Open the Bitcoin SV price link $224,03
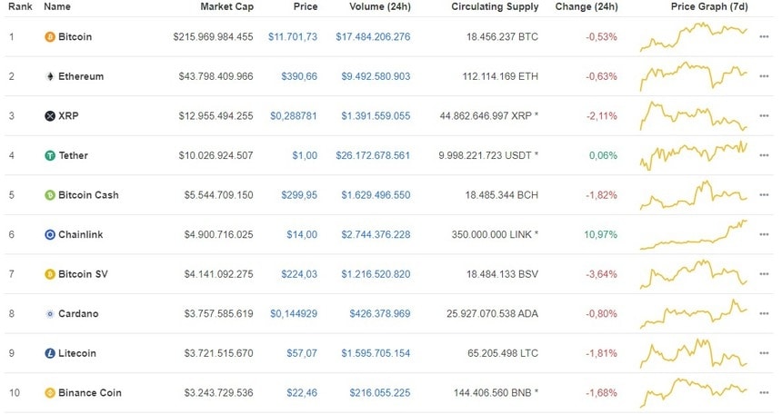The height and width of the screenshot is (414, 782). click(x=299, y=274)
